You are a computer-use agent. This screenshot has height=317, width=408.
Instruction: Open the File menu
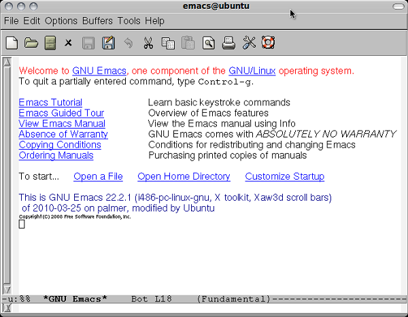(x=11, y=21)
